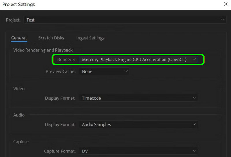Click the arrow icon on the Audio Samples dropdown
Image resolution: width=231 pixels, height=157 pixels.
(x=194, y=124)
